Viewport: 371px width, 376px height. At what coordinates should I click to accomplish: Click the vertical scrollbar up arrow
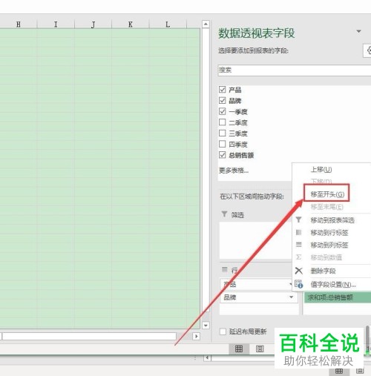click(x=206, y=24)
